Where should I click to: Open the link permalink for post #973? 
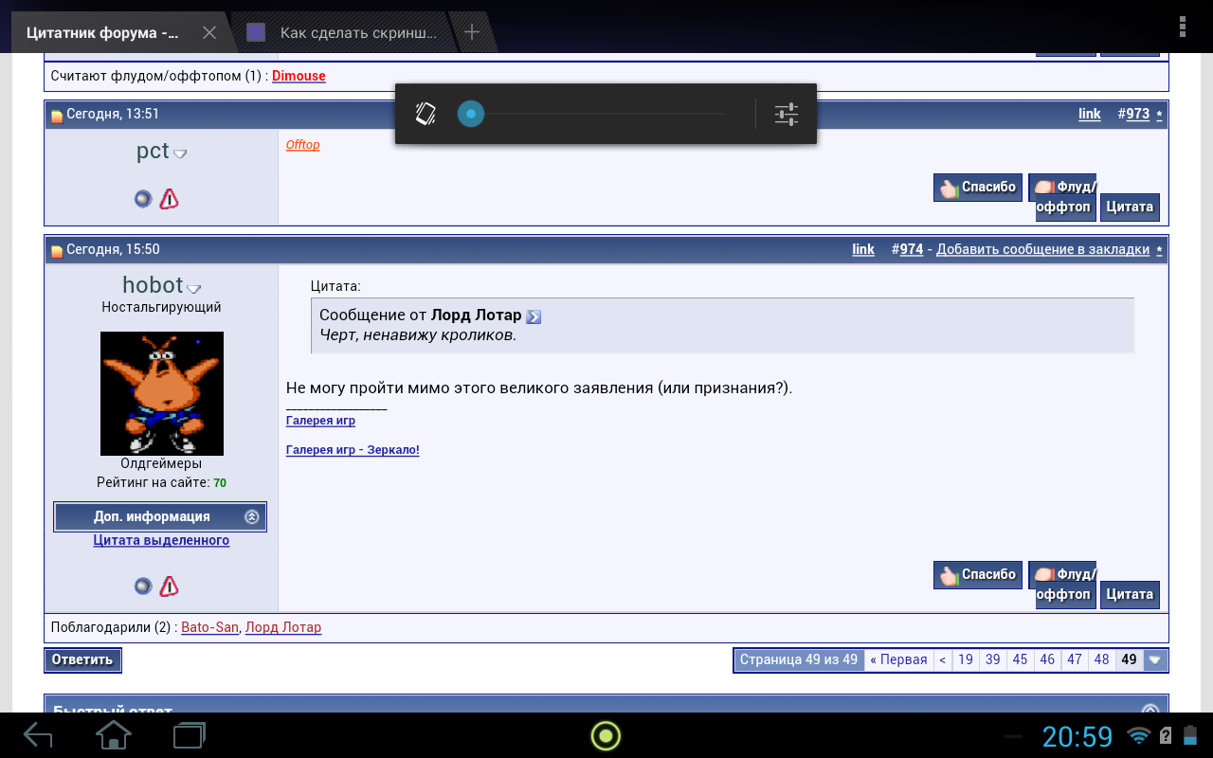point(1090,115)
